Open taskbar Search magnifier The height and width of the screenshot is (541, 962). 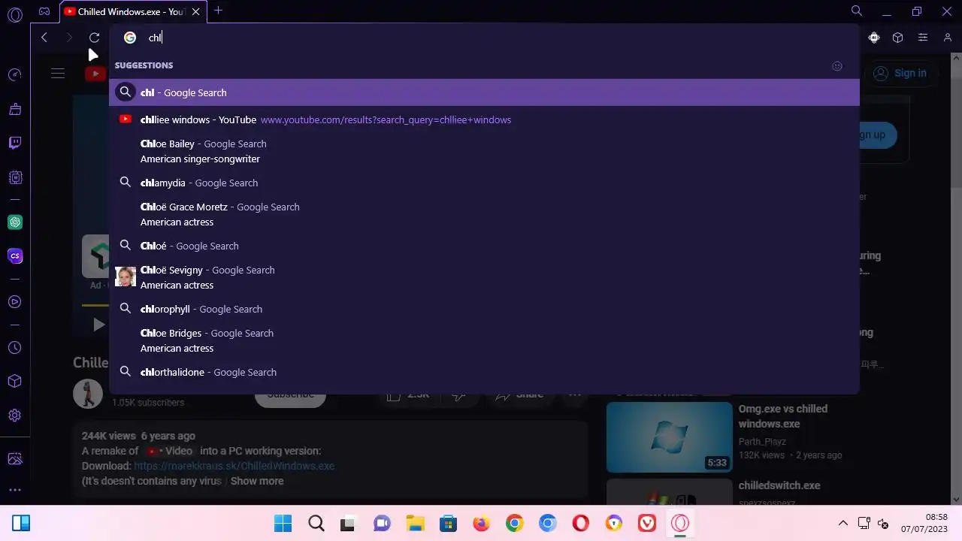(316, 523)
